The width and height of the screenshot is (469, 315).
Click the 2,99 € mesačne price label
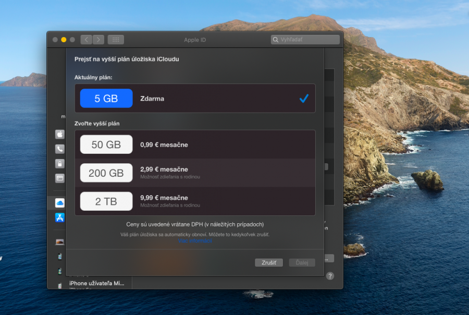(164, 169)
